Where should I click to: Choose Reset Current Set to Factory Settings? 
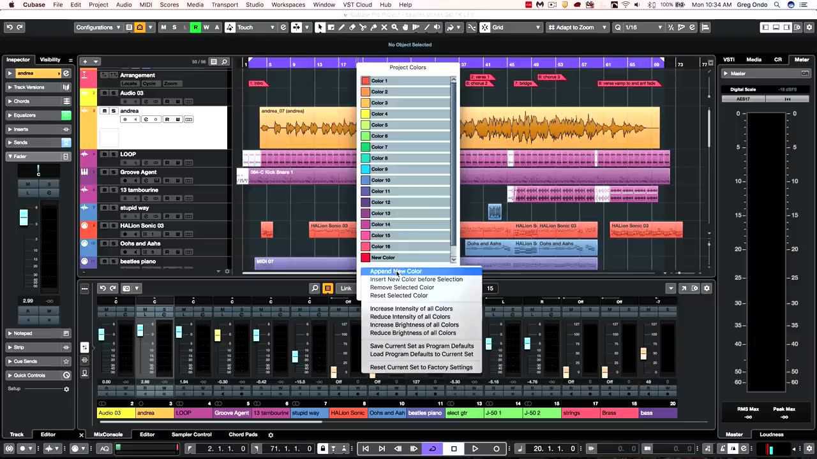[x=421, y=367]
